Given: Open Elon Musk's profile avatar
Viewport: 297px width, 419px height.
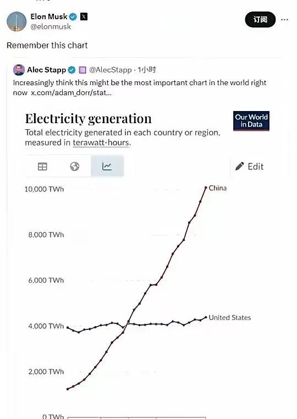Looking at the screenshot, I should [x=16, y=21].
